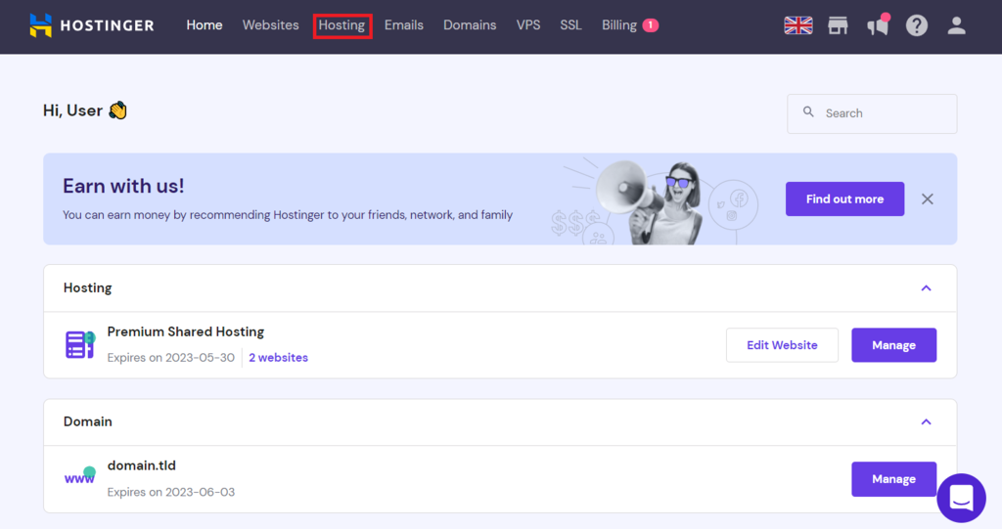Switch to the Domains menu
The image size is (1002, 529).
click(x=470, y=25)
